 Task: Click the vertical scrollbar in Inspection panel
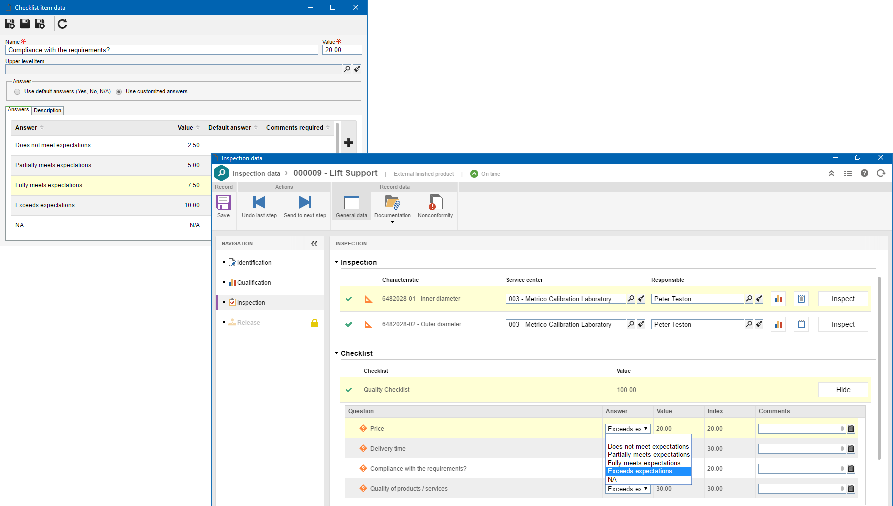pyautogui.click(x=879, y=368)
